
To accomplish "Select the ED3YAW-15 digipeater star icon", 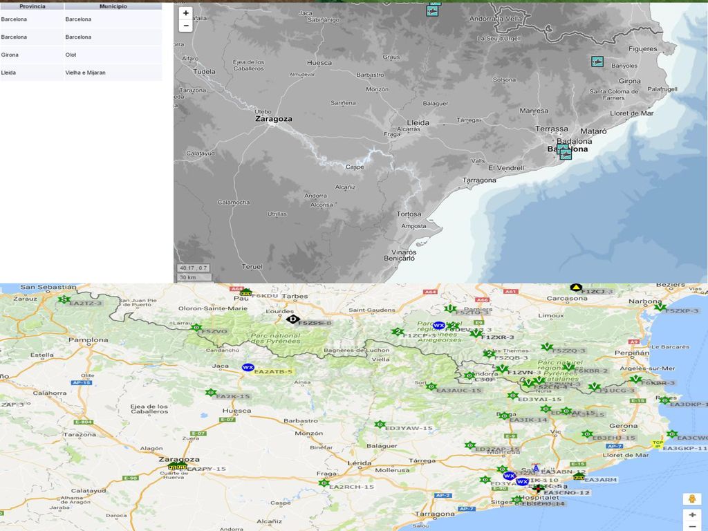I will pyautogui.click(x=380, y=425).
